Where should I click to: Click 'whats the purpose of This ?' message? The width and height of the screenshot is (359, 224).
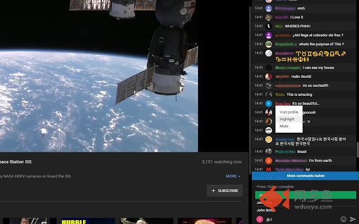(x=321, y=44)
